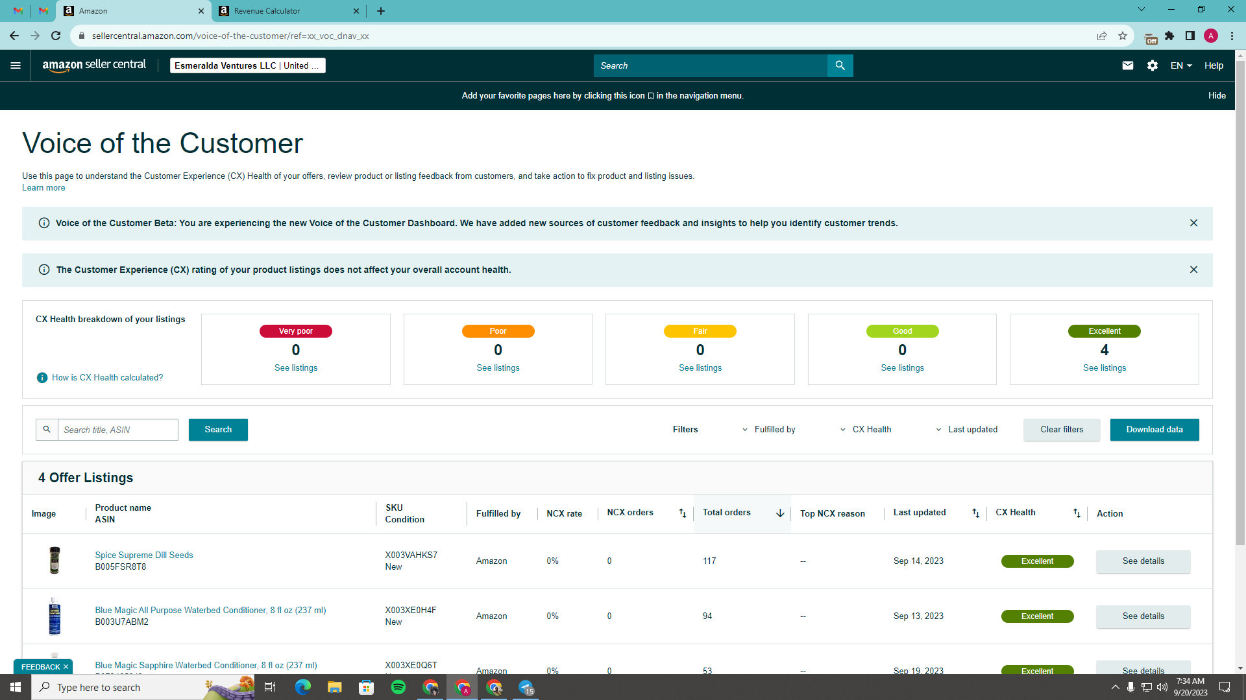The height and width of the screenshot is (700, 1246).
Task: Go back to the previous page
Action: click(x=14, y=36)
